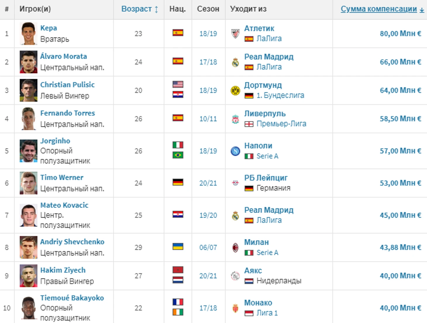Open season 10/11 link for Torres
This screenshot has height=323, width=427.
[208, 119]
